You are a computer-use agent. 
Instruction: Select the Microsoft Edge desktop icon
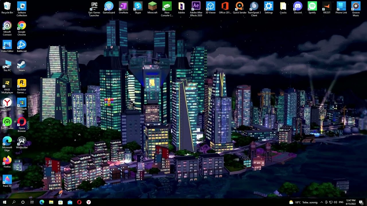7,144
